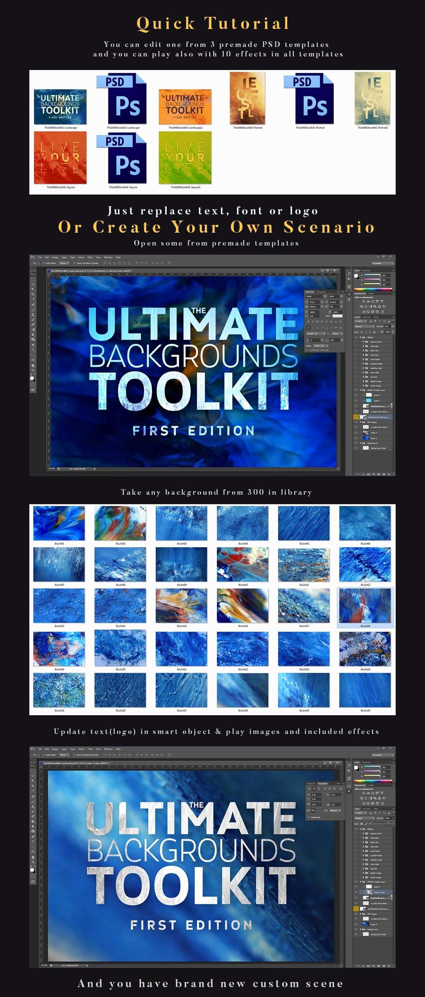425x997 pixels.
Task: Click the text Color swatch in Character panel
Action: coord(337,316)
